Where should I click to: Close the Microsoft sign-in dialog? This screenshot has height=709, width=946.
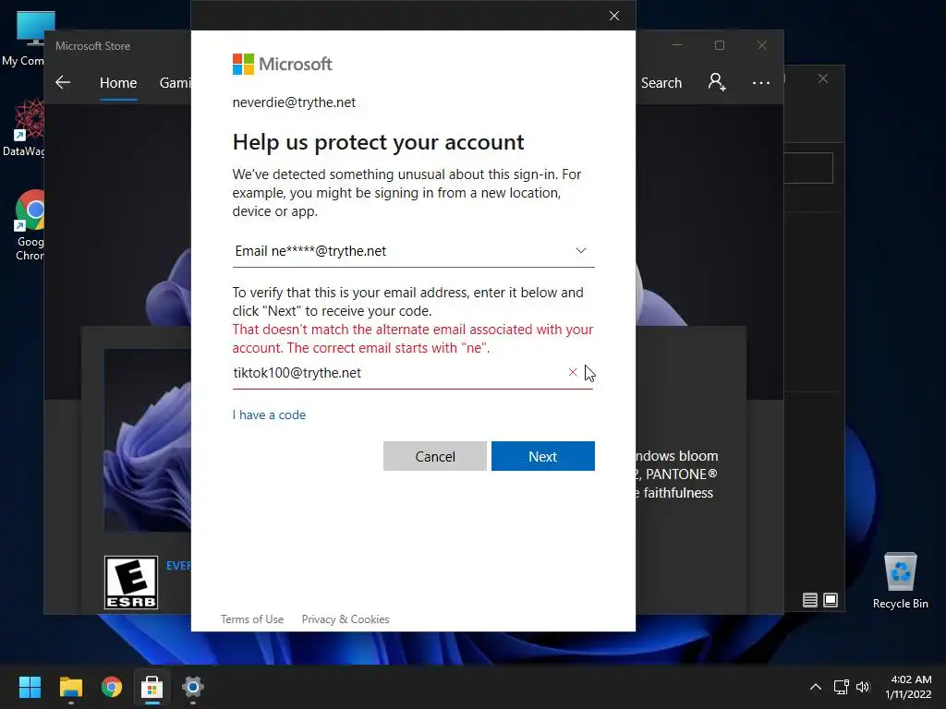(x=614, y=16)
